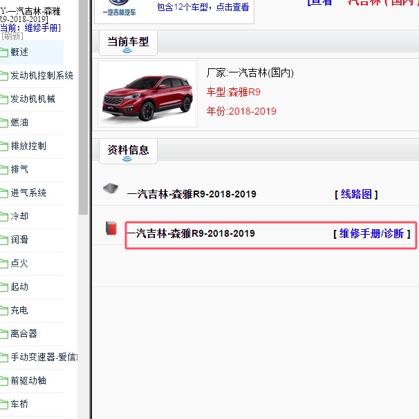Click the 点火 folder icon

click(3, 264)
